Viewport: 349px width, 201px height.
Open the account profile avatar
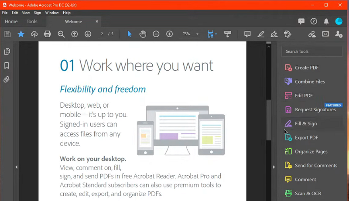(x=339, y=21)
